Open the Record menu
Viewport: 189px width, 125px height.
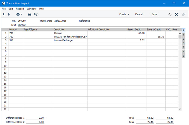[x=20, y=9]
